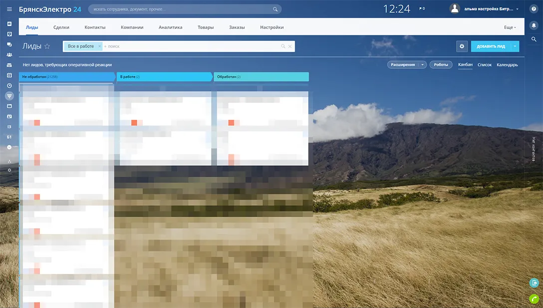This screenshot has height=308, width=543.
Task: Switch to the Сделки tab
Action: point(61,27)
